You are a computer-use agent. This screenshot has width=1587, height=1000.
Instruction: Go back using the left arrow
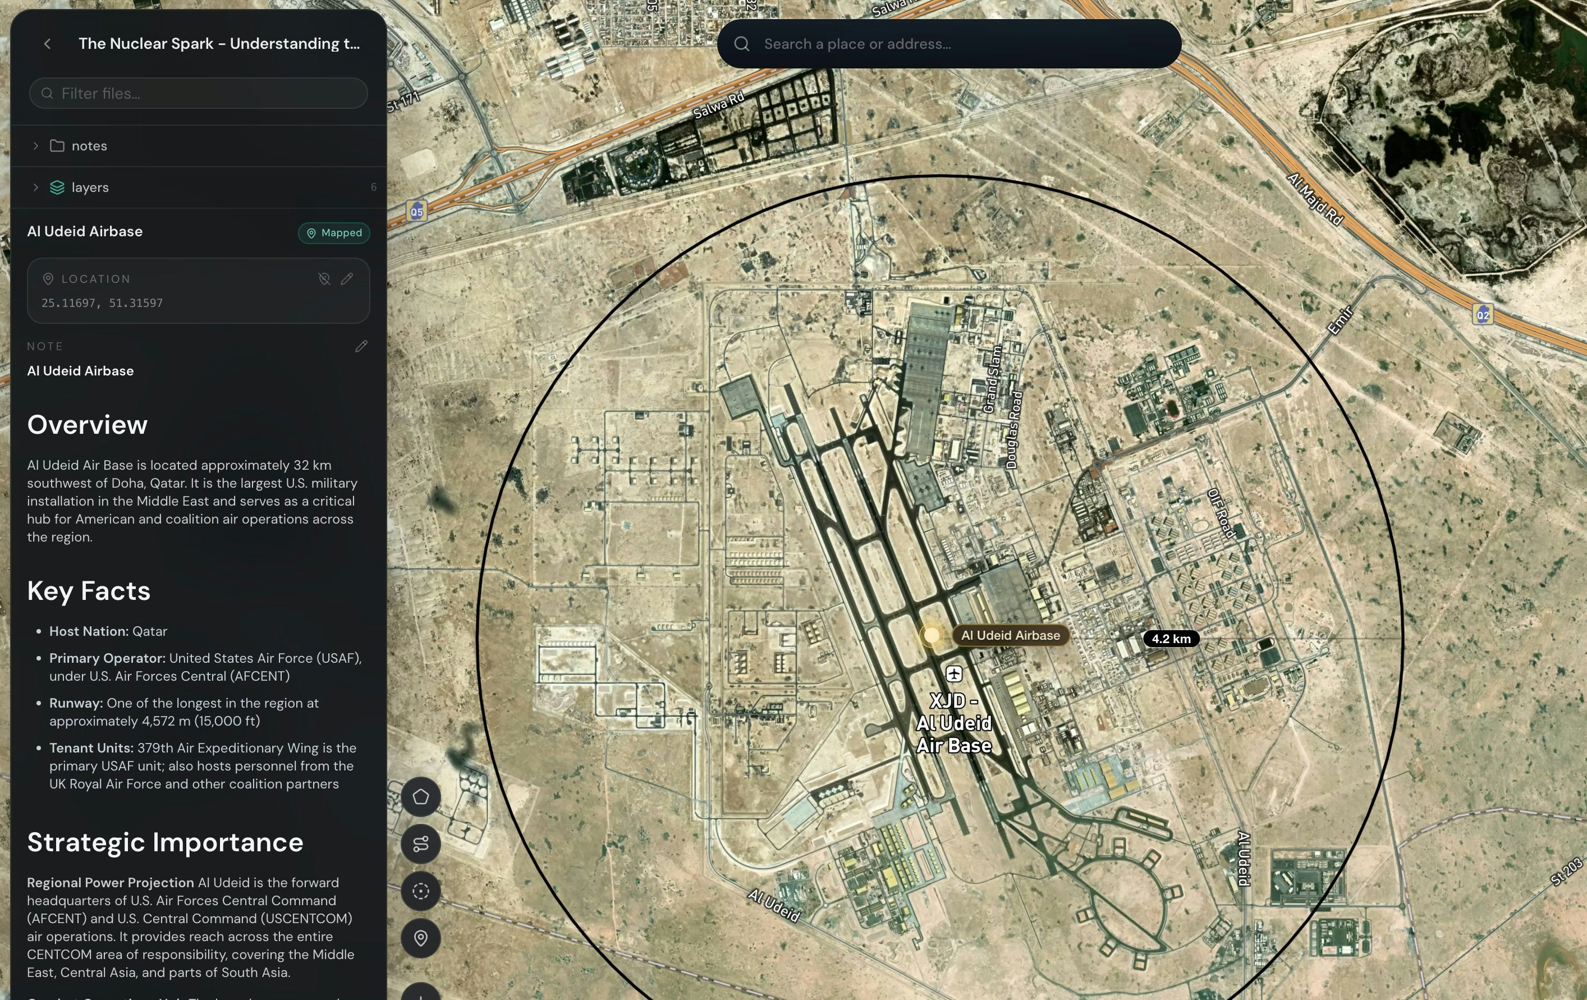tap(48, 44)
